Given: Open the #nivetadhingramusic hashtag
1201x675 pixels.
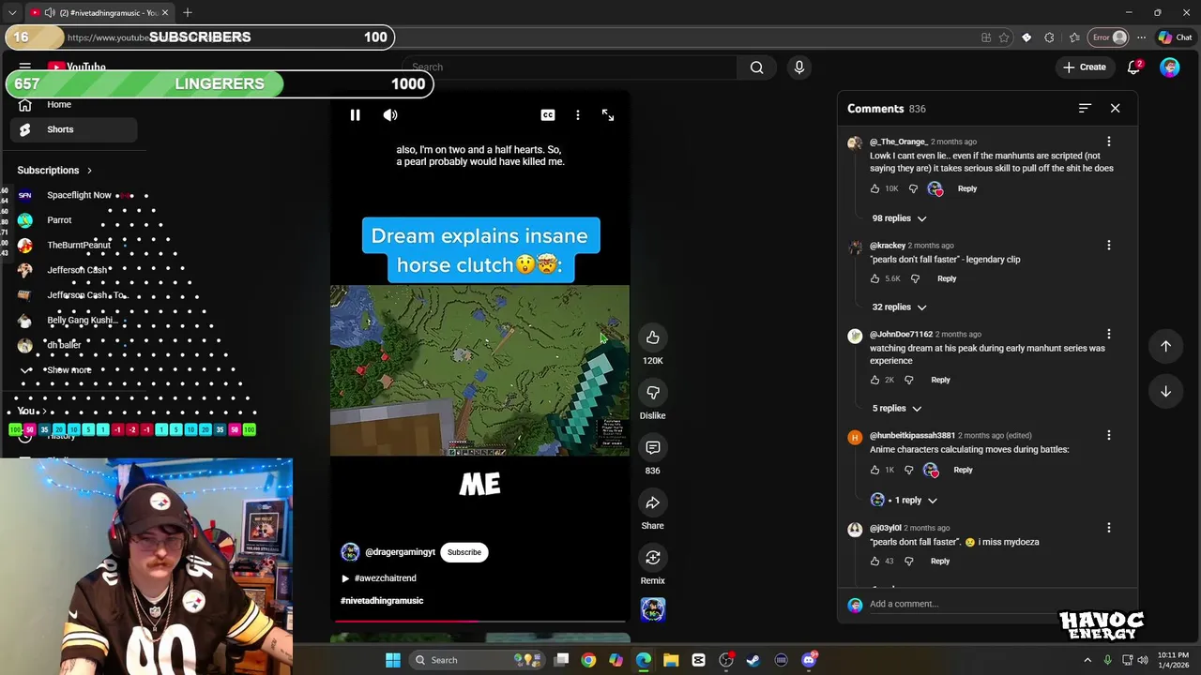Looking at the screenshot, I should [382, 601].
